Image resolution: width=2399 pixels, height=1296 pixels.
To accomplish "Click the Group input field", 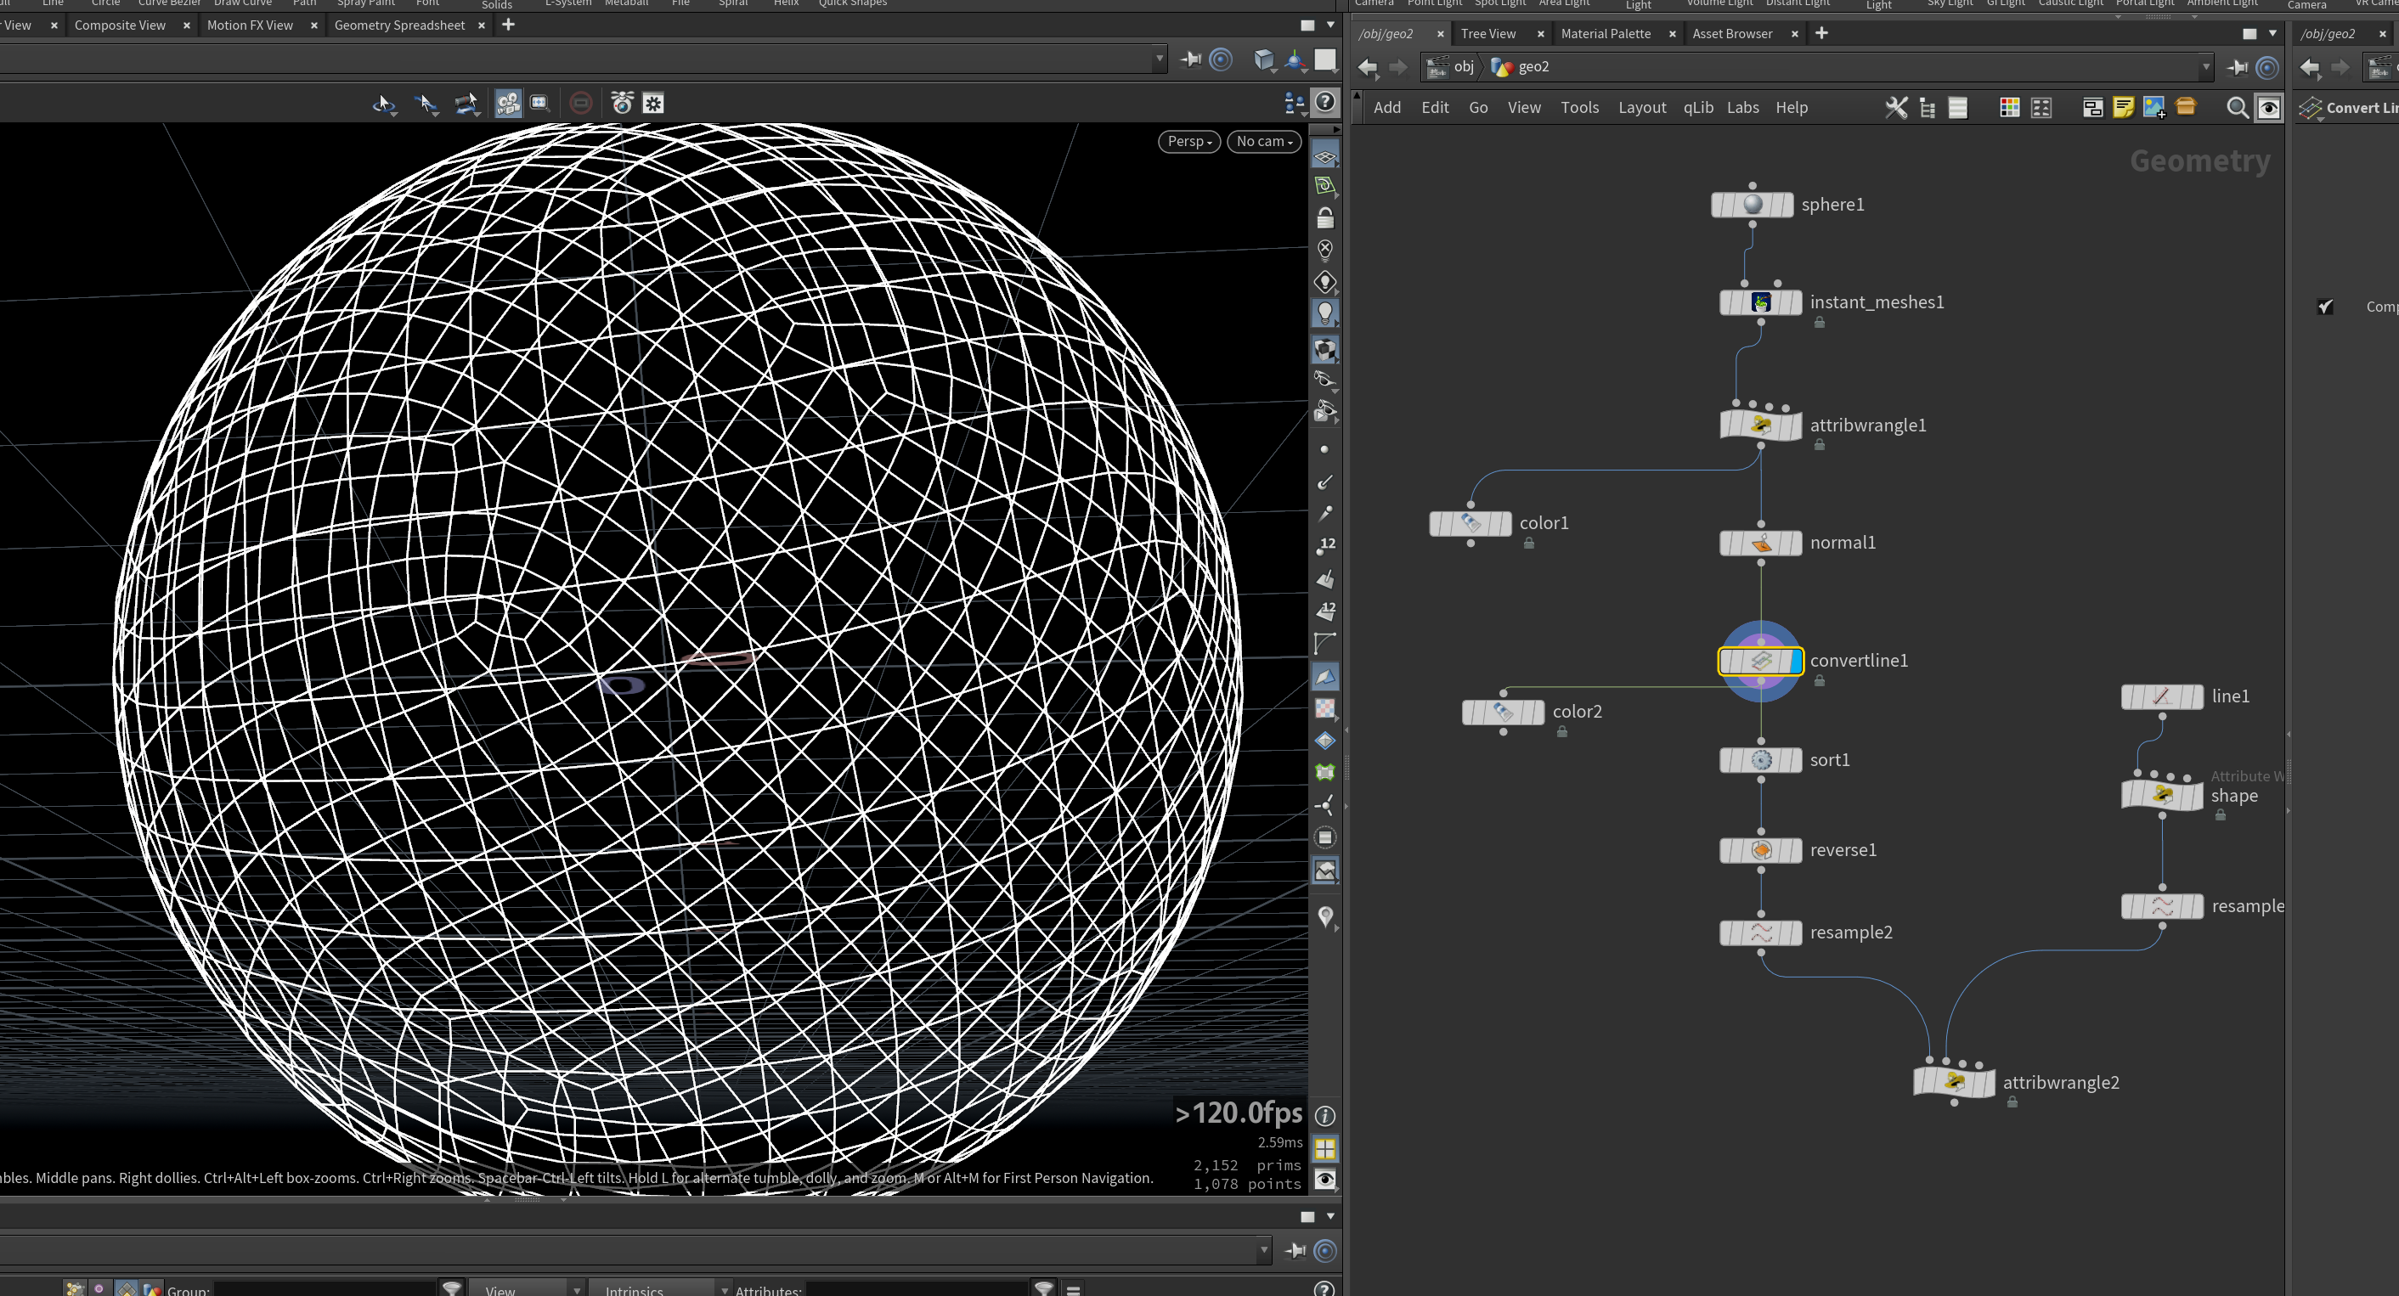I will [x=325, y=1289].
